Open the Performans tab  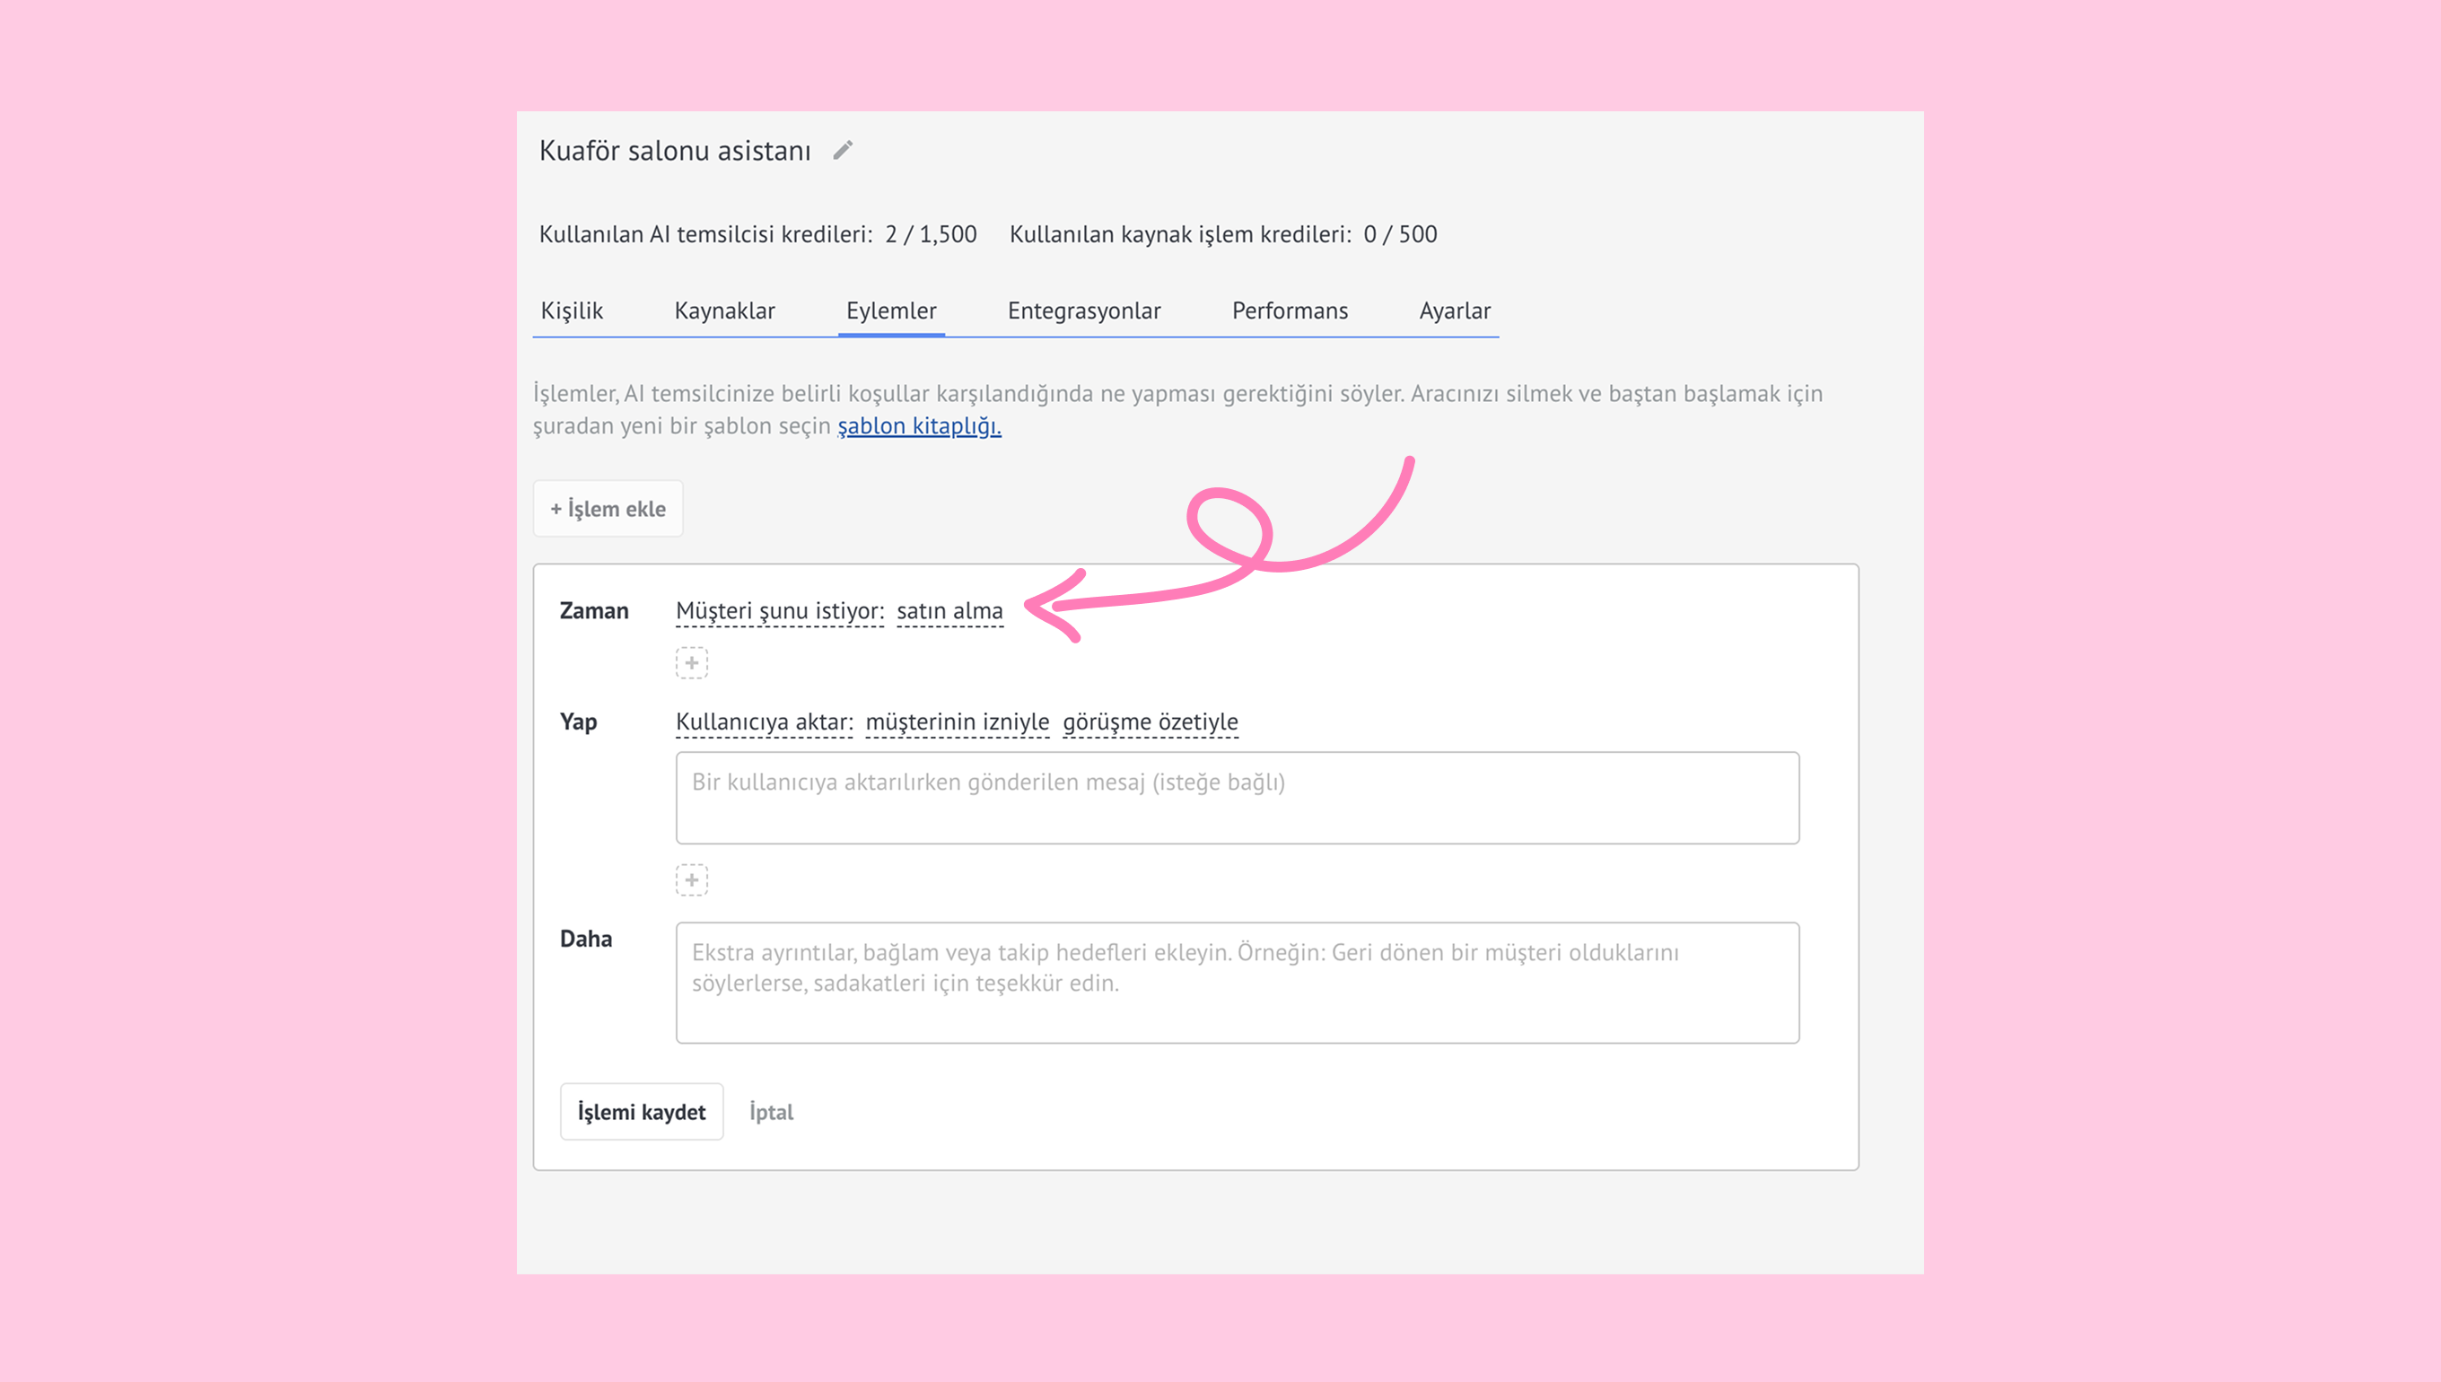1289,311
